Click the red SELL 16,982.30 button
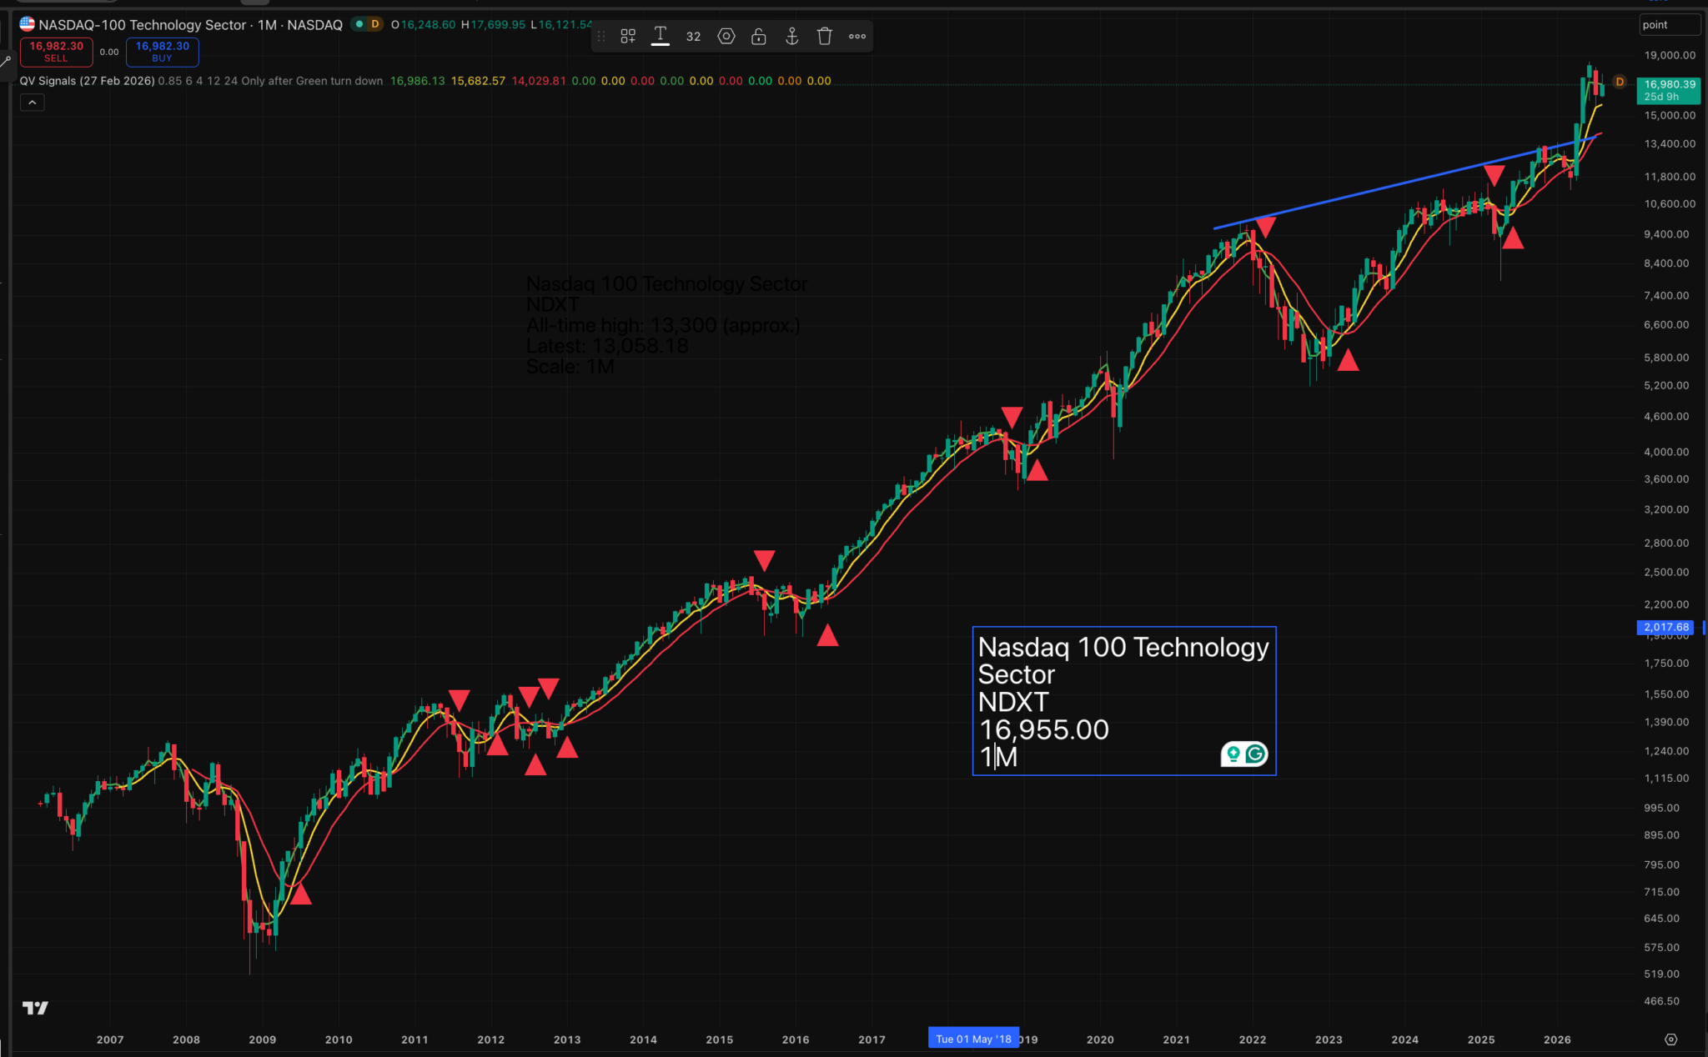The height and width of the screenshot is (1057, 1708). 56,52
